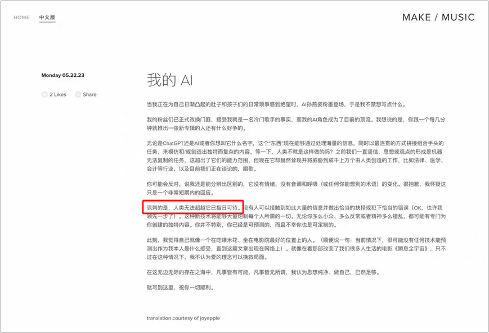Select the 中文版 navigation tab

pyautogui.click(x=47, y=17)
